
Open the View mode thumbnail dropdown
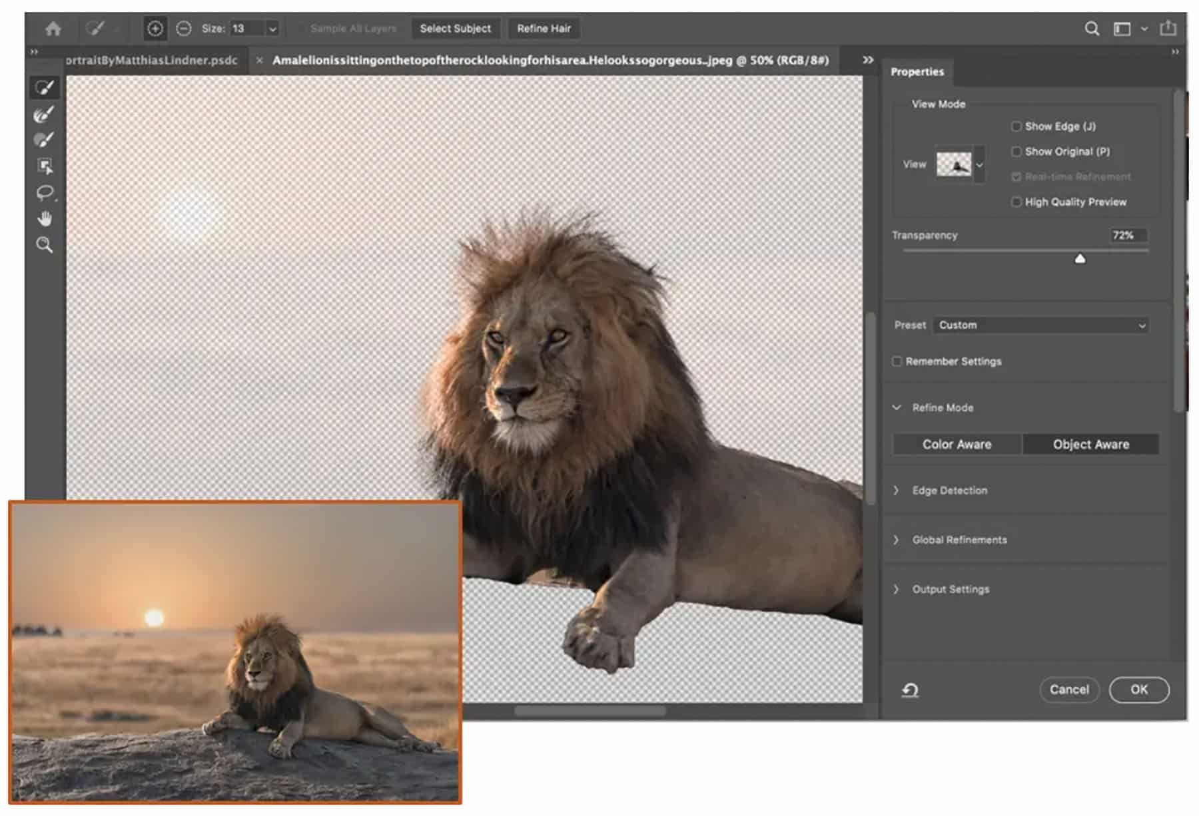(979, 164)
